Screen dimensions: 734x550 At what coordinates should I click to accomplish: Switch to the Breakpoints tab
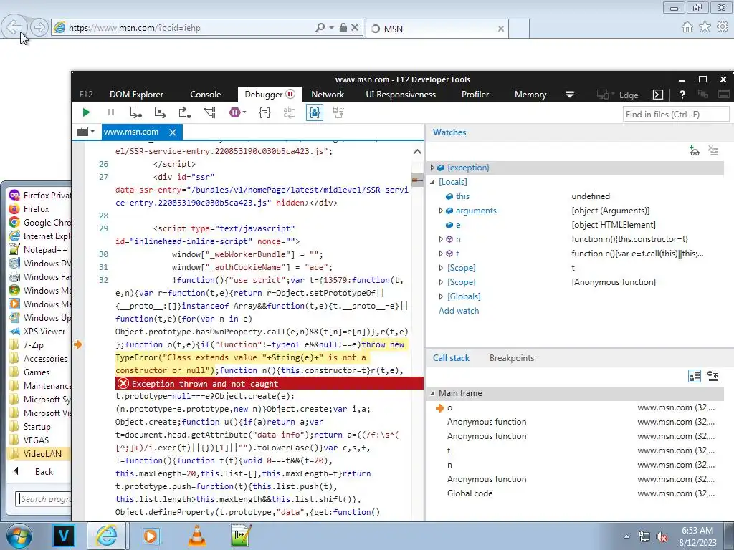512,358
